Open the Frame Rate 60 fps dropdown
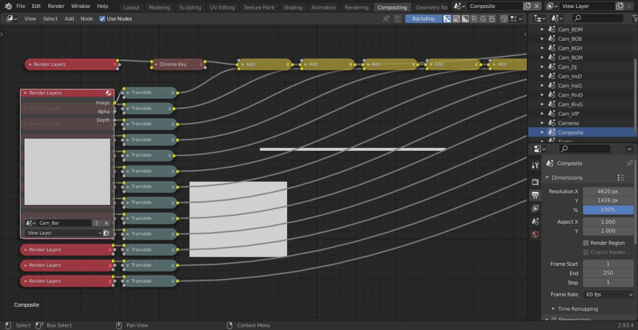 click(x=608, y=294)
